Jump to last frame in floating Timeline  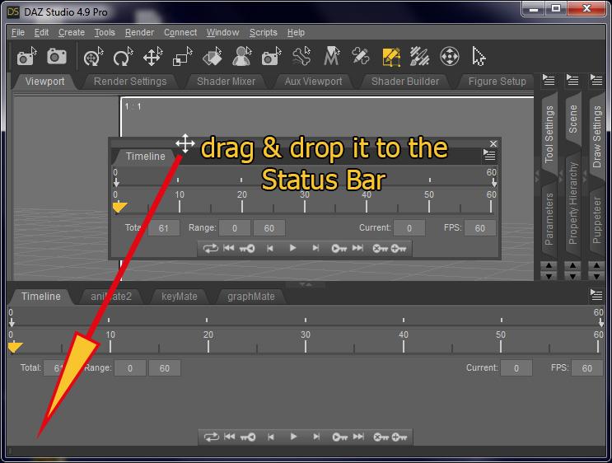pos(357,248)
